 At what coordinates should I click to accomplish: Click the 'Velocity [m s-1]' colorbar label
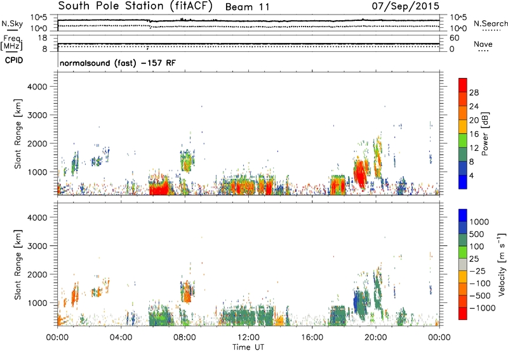click(502, 264)
